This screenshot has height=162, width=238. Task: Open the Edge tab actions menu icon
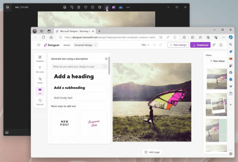point(49,31)
